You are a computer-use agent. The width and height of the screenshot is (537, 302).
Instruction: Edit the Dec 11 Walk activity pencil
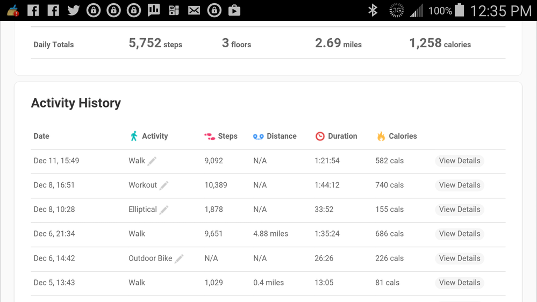(x=152, y=161)
